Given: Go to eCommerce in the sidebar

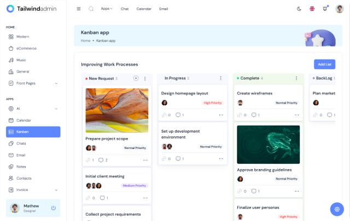Looking at the screenshot, I should coord(33,49).
